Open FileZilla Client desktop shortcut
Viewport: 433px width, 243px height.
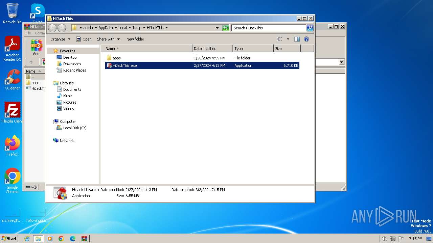12,112
